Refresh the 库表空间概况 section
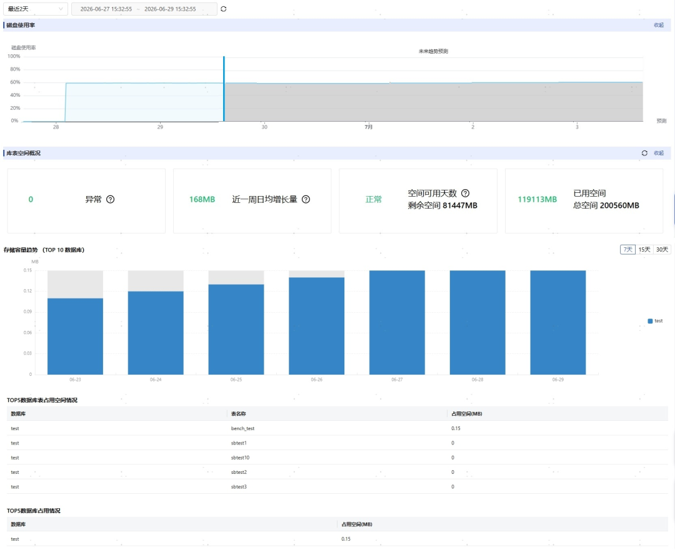 coord(644,153)
